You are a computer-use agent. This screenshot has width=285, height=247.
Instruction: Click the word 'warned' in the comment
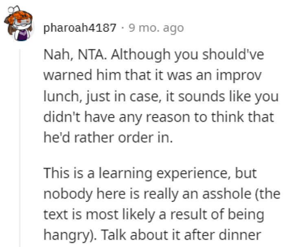point(68,75)
